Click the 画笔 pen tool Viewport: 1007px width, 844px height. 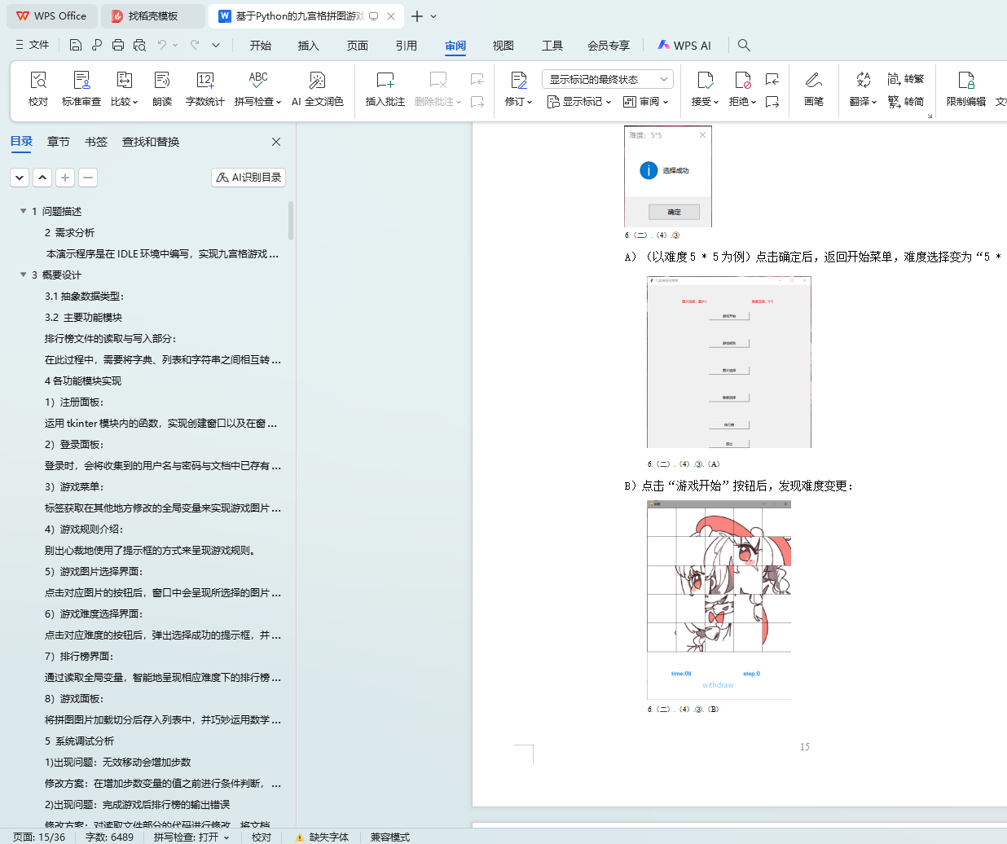click(814, 89)
